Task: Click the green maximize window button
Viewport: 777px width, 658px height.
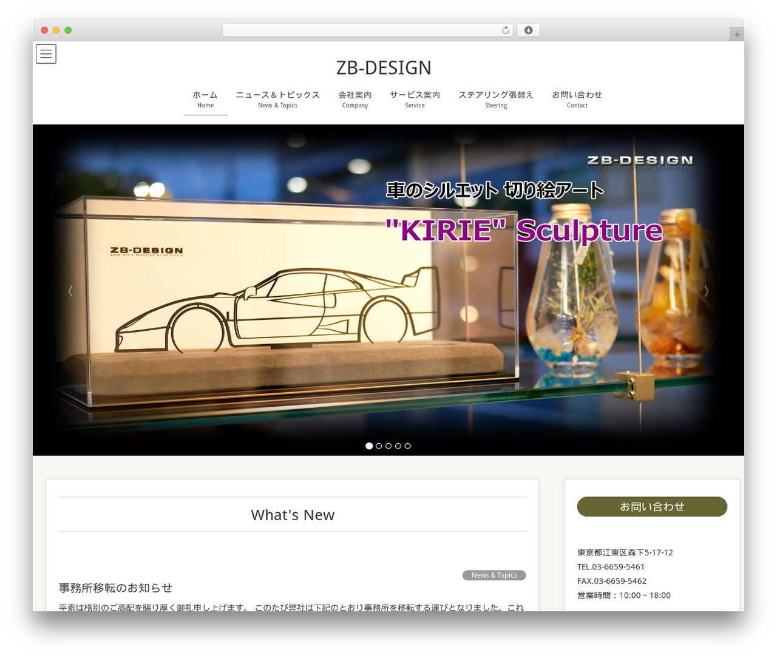Action: [68, 30]
